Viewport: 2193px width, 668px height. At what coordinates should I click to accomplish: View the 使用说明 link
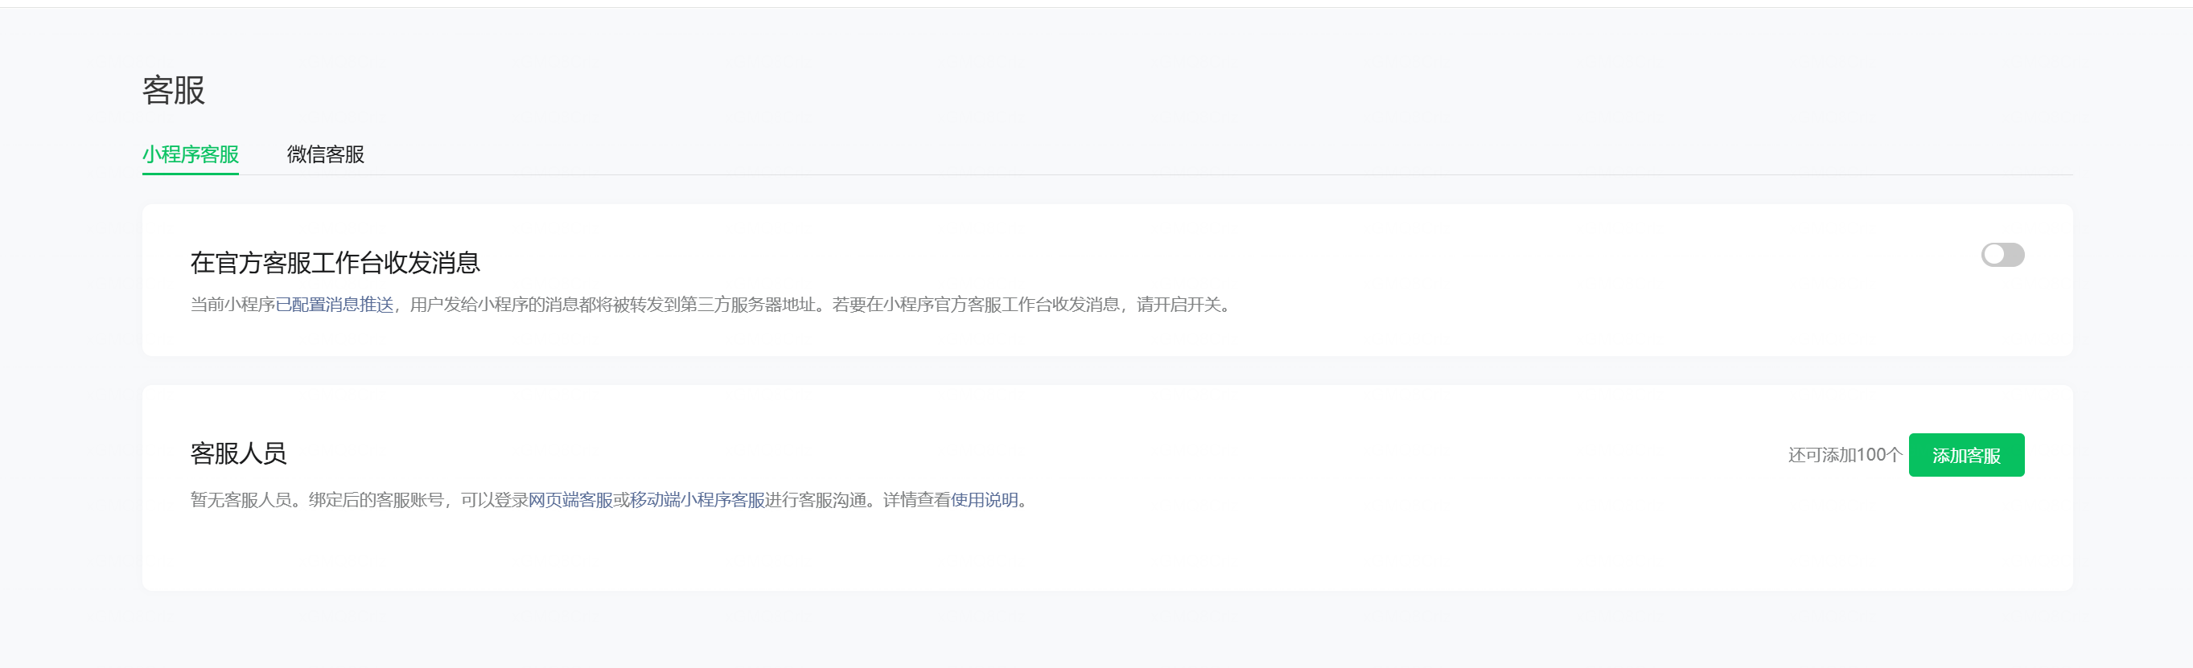(x=984, y=500)
